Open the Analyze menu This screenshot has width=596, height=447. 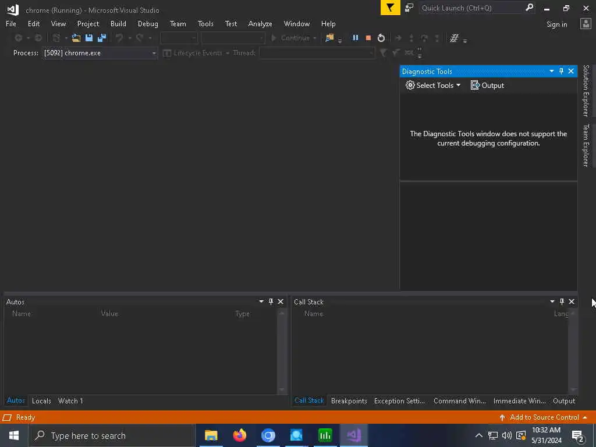tap(260, 23)
